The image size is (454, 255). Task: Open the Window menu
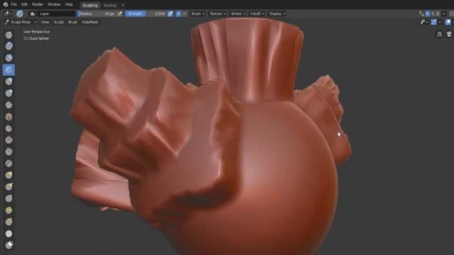pyautogui.click(x=54, y=5)
